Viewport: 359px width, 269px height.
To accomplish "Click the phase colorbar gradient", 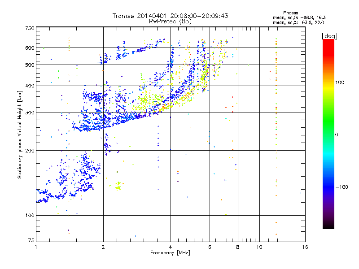I will pyautogui.click(x=328, y=134).
